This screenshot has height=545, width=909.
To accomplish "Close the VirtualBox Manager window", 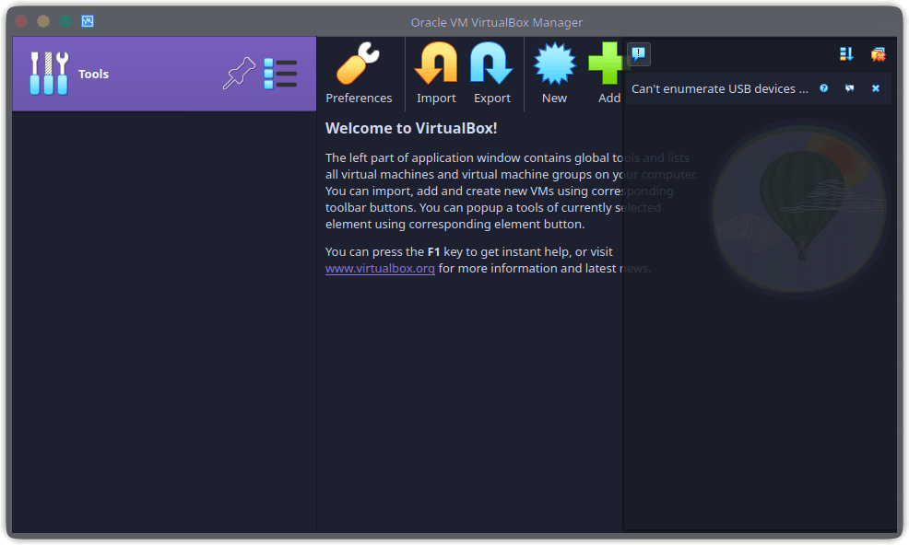I will coord(21,21).
